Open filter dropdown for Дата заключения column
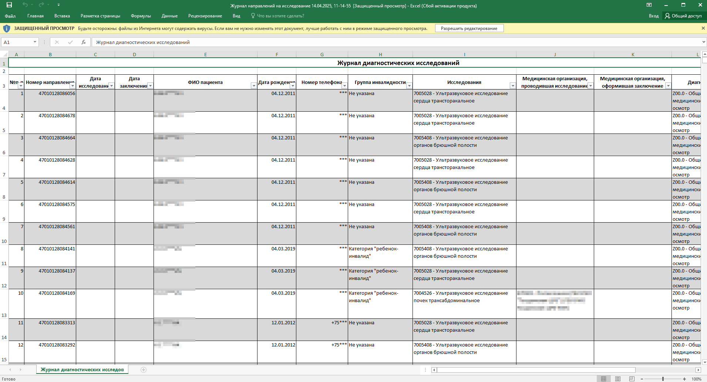707x382 pixels. [150, 86]
